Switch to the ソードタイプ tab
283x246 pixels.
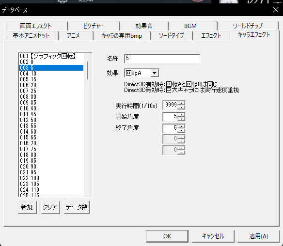coord(172,35)
